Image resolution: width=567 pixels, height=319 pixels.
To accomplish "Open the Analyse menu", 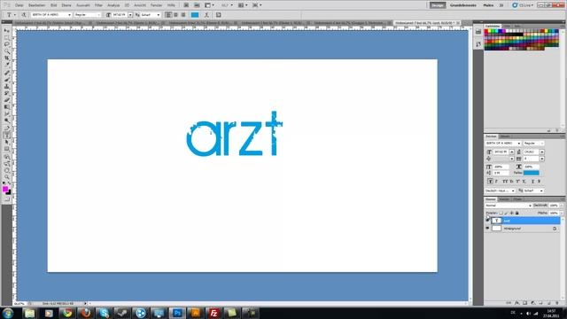I will [x=113, y=5].
